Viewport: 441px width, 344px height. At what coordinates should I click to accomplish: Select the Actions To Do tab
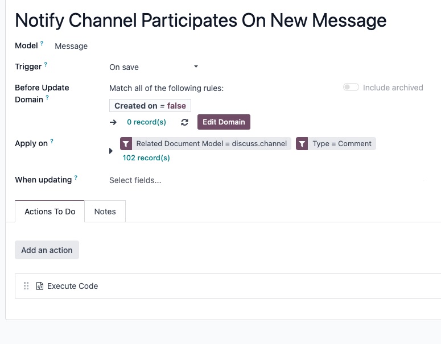tap(50, 212)
